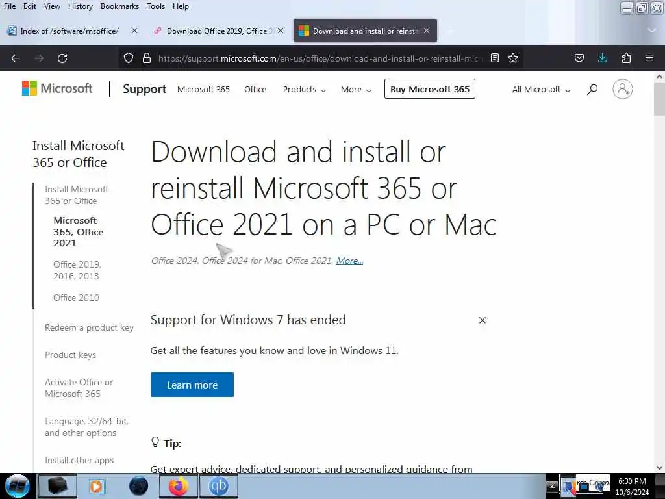Open the Tools menu

point(156,6)
